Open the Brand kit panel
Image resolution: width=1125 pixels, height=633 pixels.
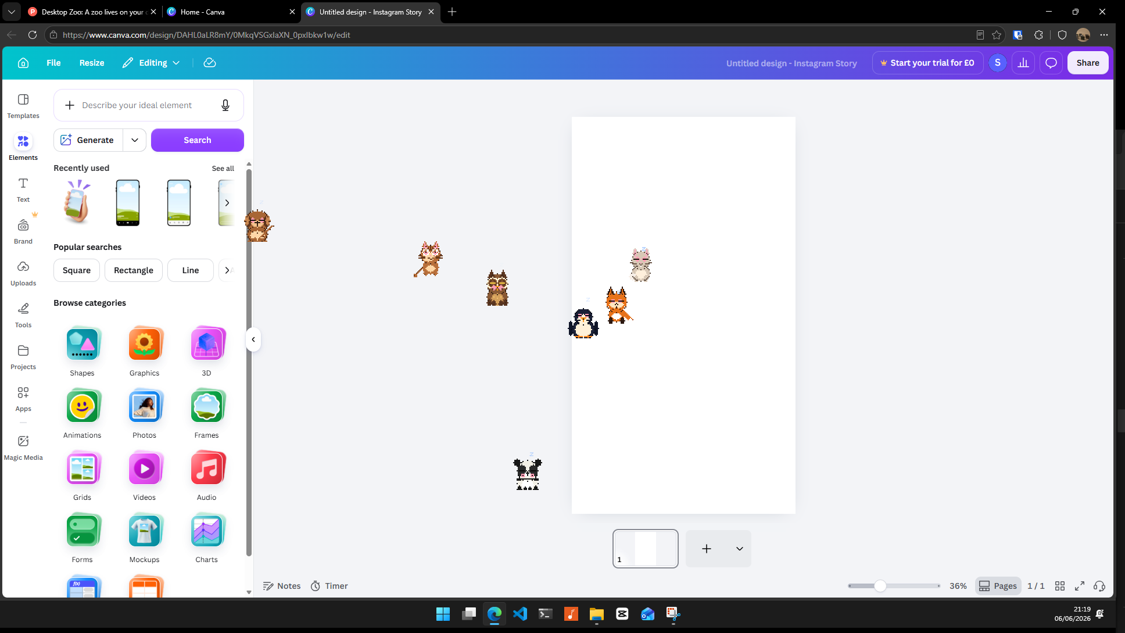[23, 231]
